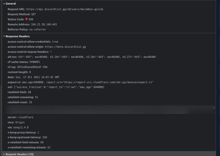Select the ratelimit-remaining value 51
Image resolution: width=220 pixels, height=156 pixels.
pyautogui.click(x=36, y=97)
